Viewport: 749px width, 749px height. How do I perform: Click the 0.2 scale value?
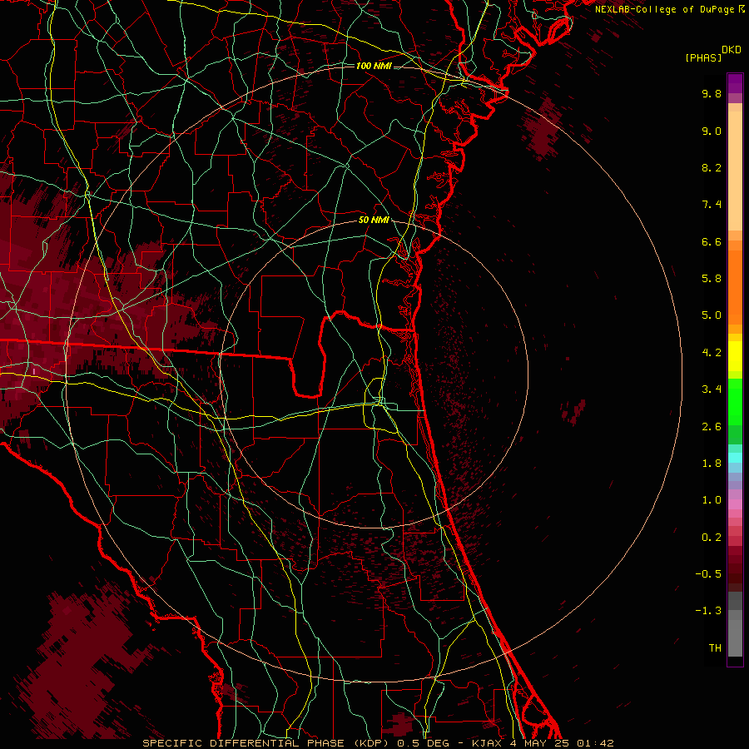(712, 537)
